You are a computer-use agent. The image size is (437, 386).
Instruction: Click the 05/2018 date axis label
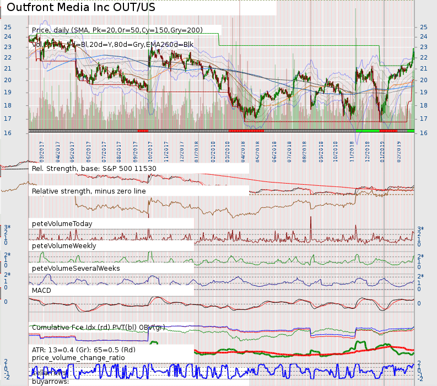tap(257, 152)
